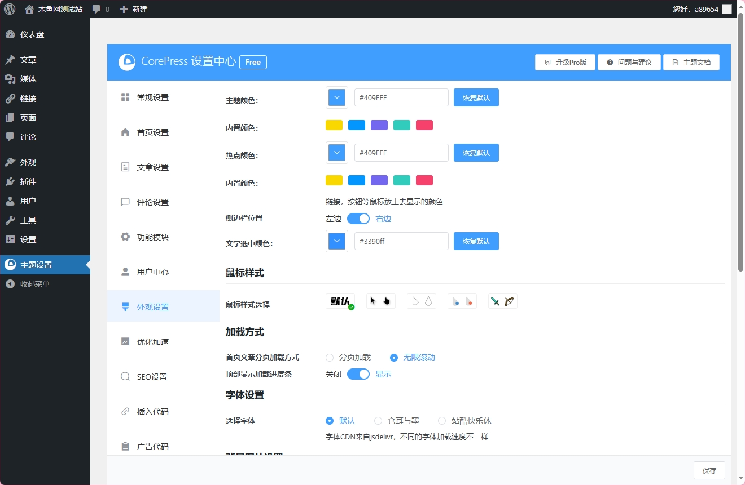Click the 设置 sliders icon in sidebar

point(10,239)
